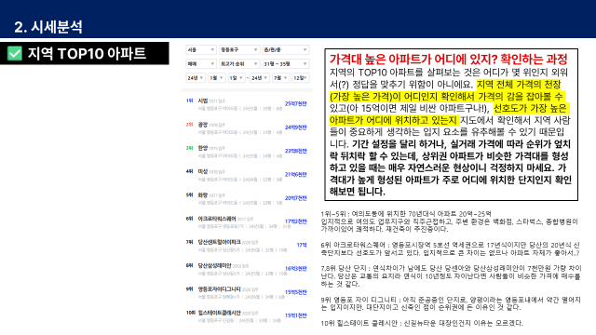Screen dimensions: 596x335
Task: Click the 20억7천만 price of 화랑
Action: coord(296,198)
